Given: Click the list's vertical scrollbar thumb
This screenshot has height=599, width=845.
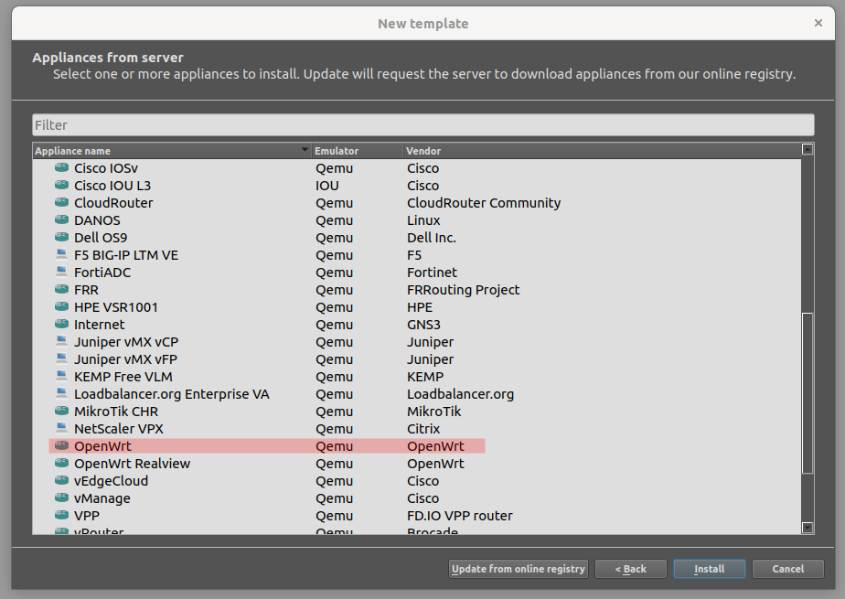Looking at the screenshot, I should 807,393.
